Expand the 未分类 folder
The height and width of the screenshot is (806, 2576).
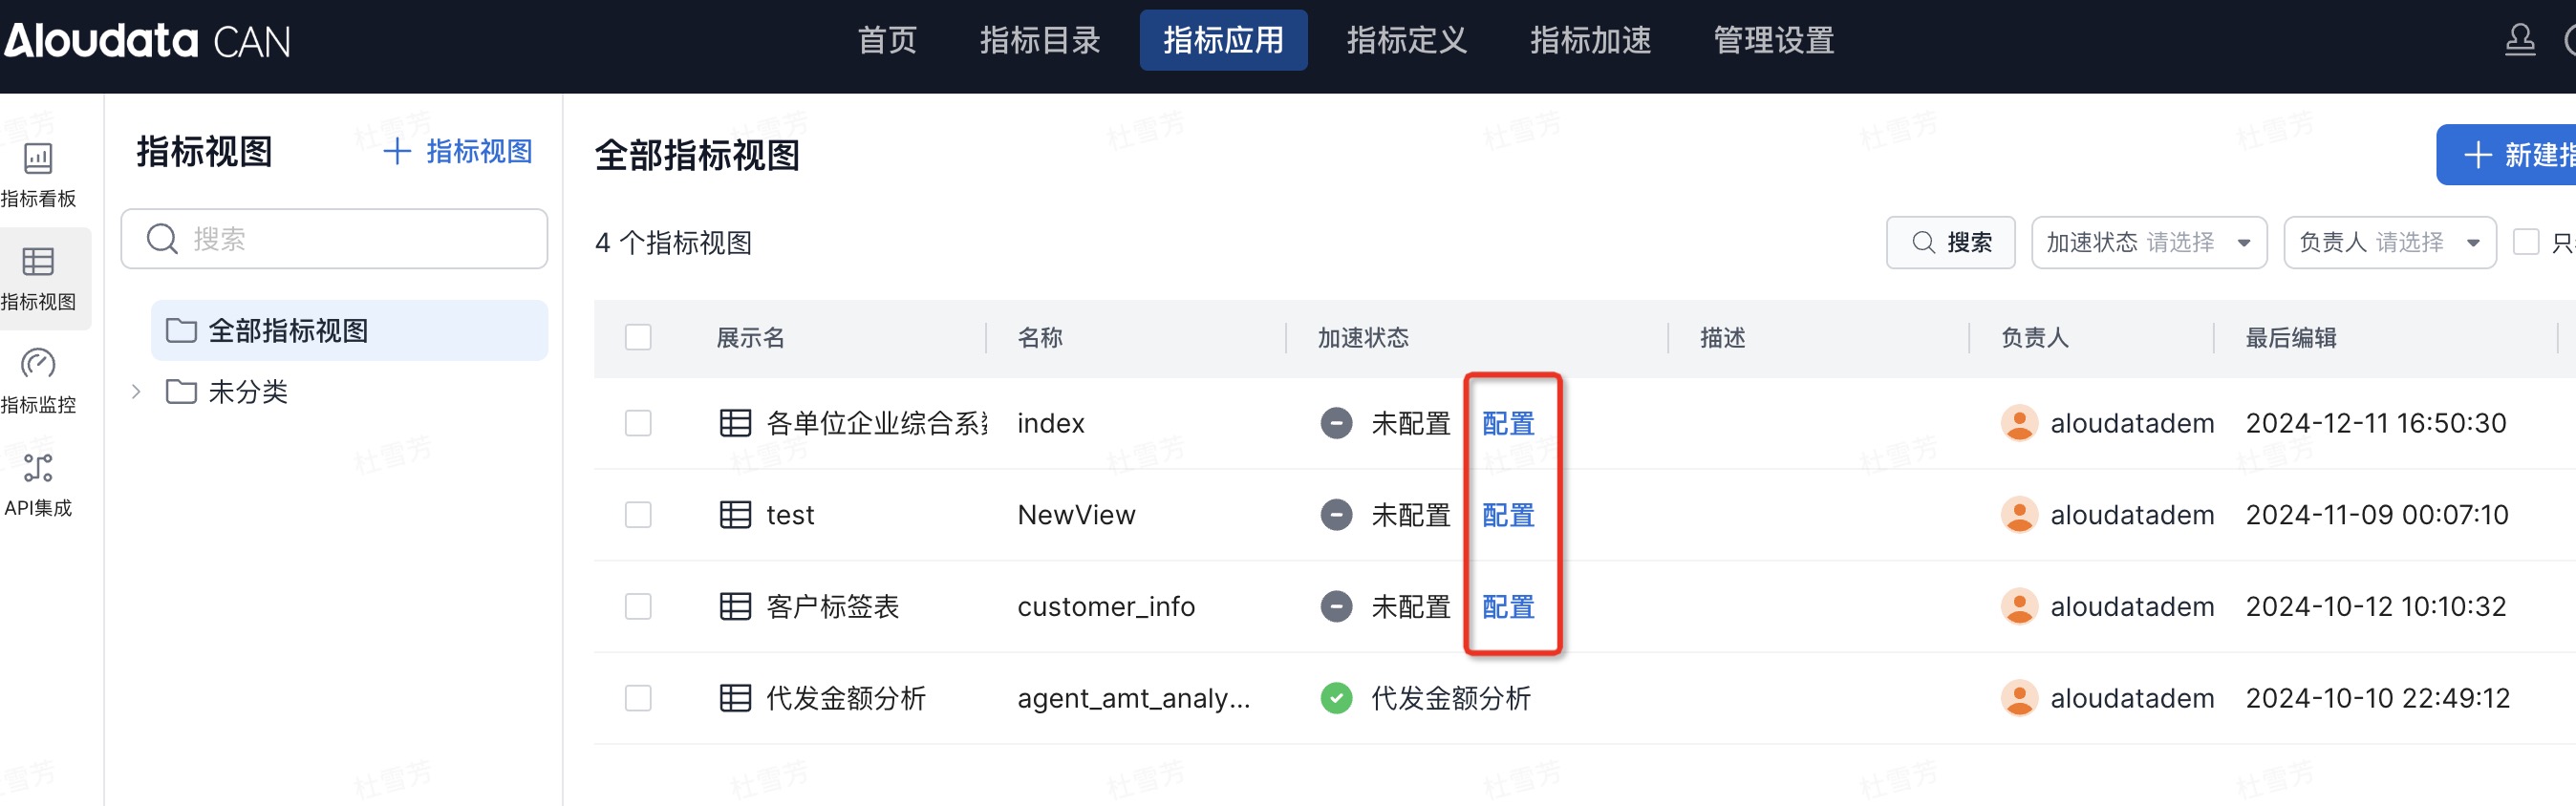[136, 392]
